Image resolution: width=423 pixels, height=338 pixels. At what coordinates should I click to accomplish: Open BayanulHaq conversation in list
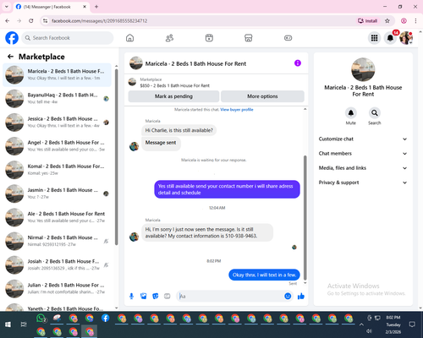[57, 99]
